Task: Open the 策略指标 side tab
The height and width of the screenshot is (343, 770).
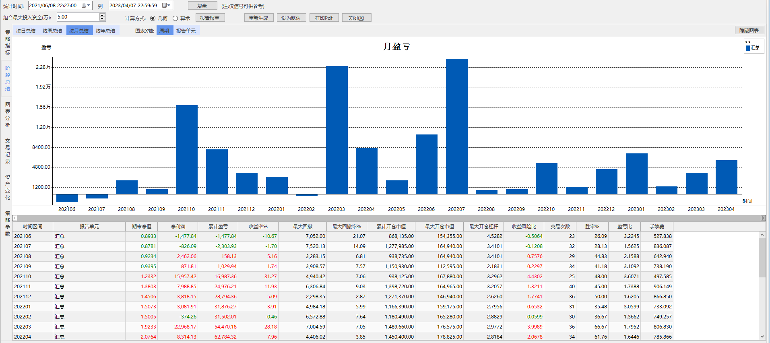Action: [x=7, y=42]
